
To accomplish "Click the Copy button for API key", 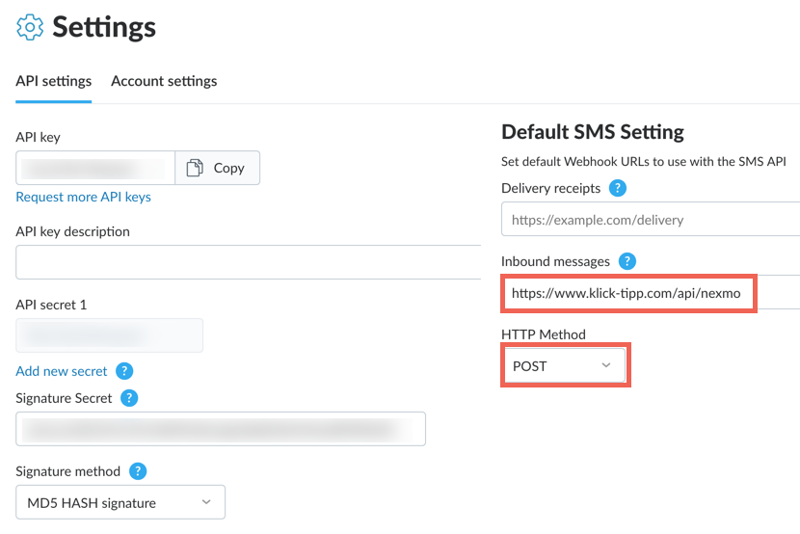I will 217,168.
